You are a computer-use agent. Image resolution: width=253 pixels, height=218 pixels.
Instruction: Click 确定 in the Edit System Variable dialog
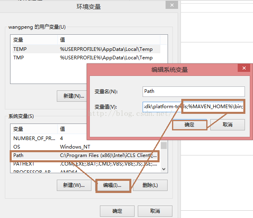(x=190, y=125)
